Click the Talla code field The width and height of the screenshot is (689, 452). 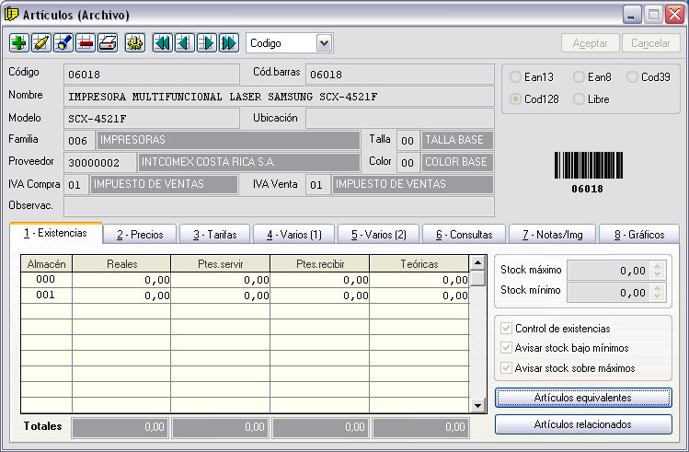click(408, 140)
